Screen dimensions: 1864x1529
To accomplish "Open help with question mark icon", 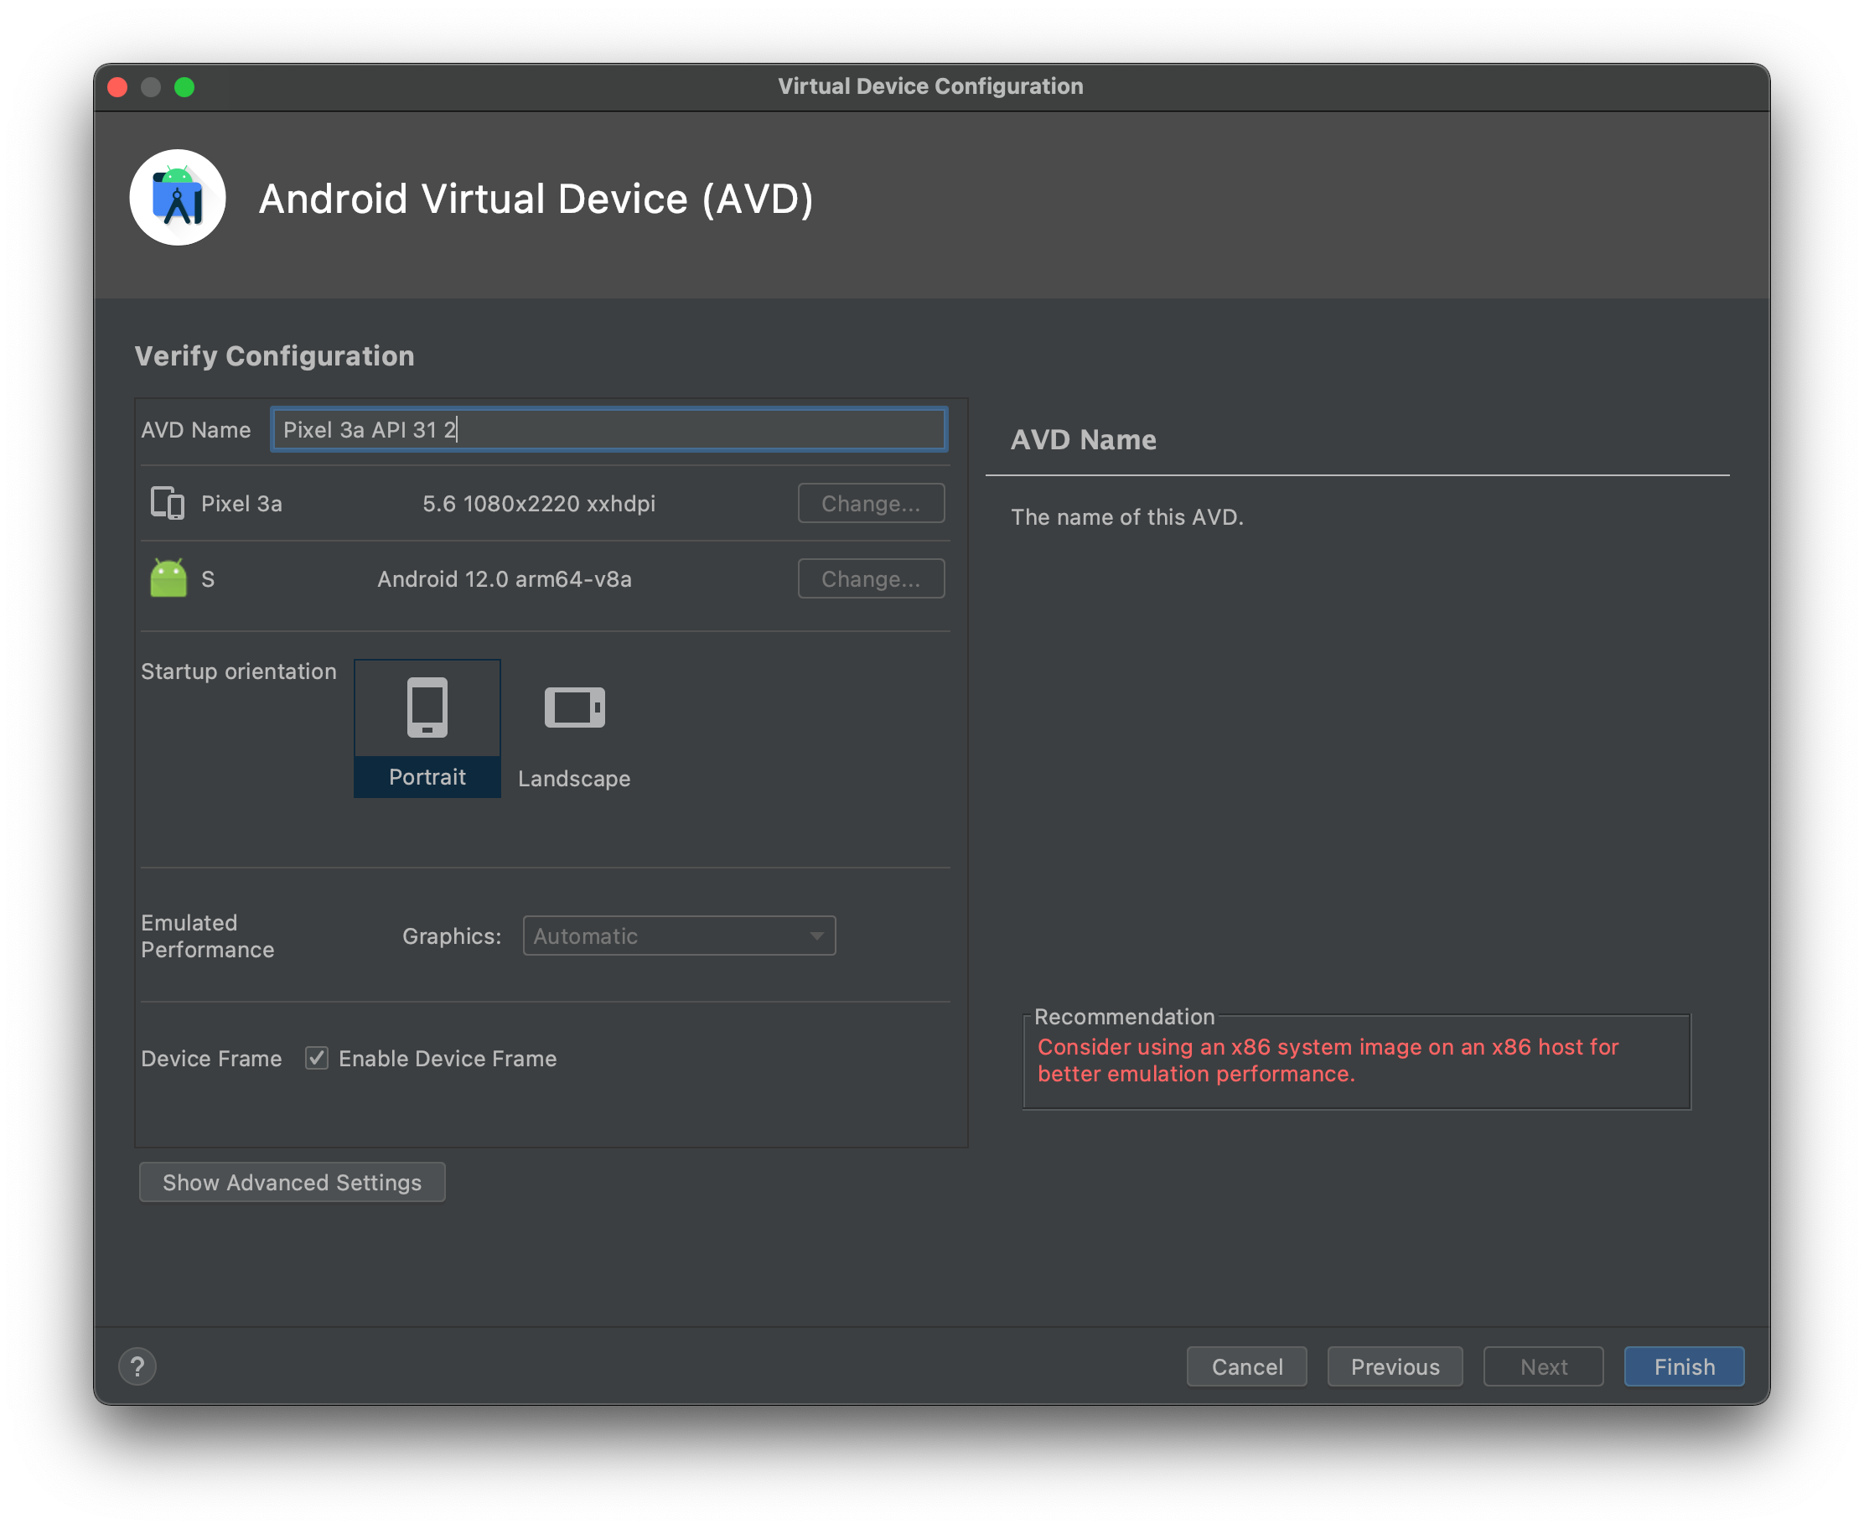I will [137, 1366].
